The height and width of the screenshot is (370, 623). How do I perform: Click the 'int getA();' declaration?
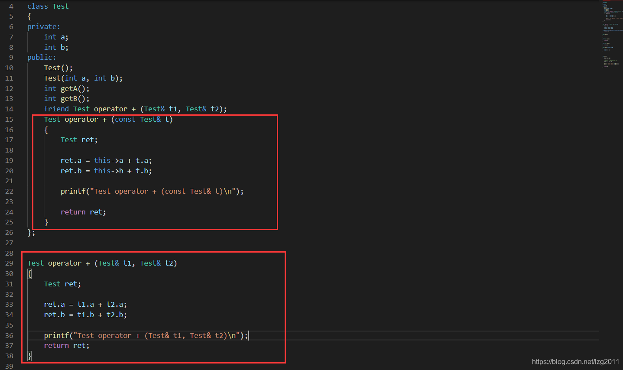[x=67, y=88]
